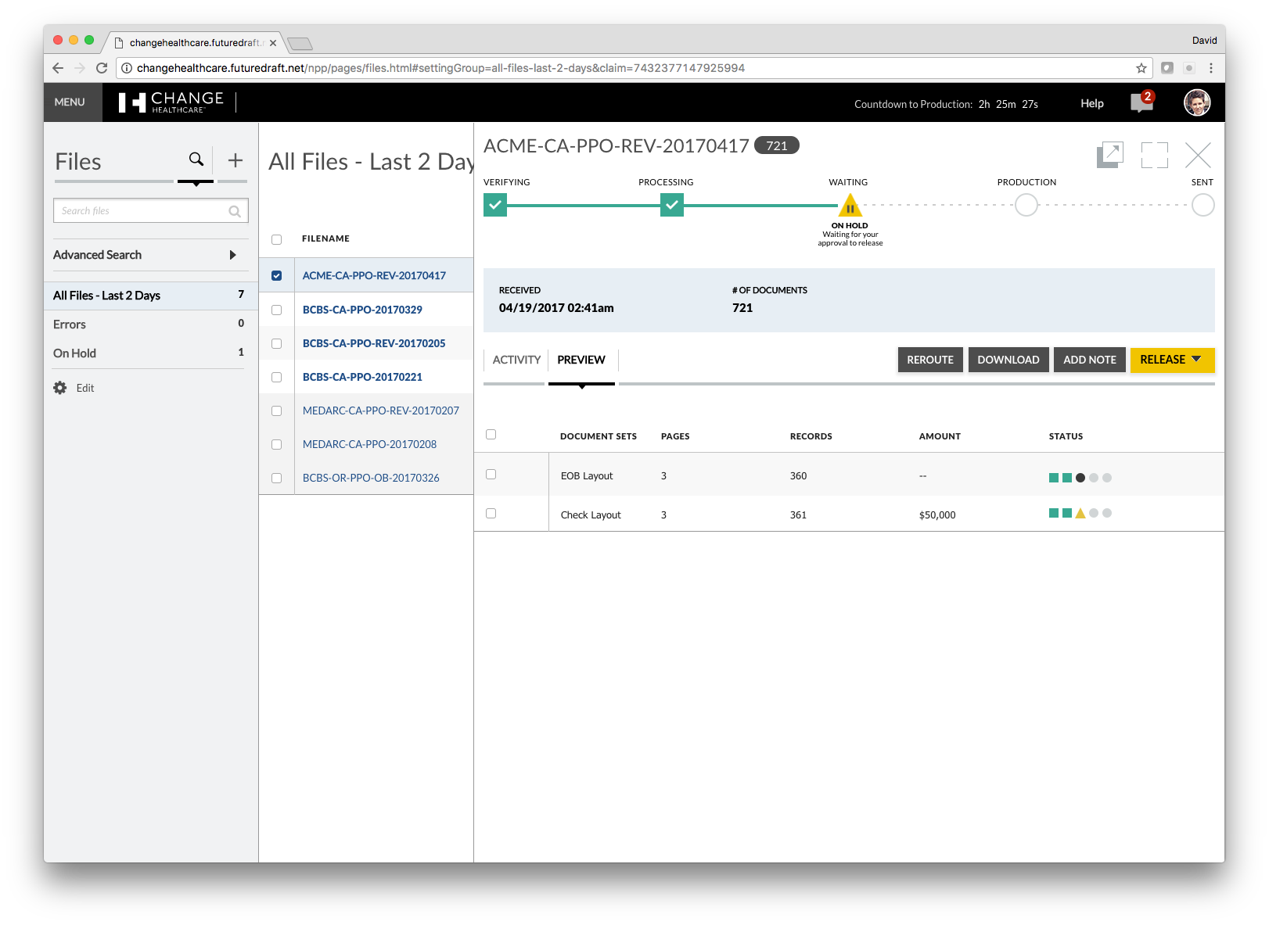Click the Verifying completed checkmark step
Screen dimensions: 1269x925
click(x=495, y=205)
